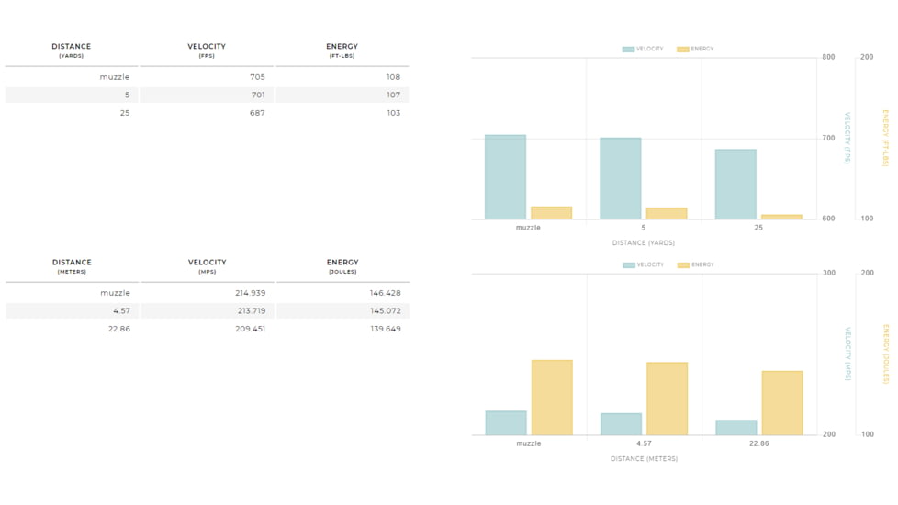
Task: Toggle the ENERGY legend in yards chart
Action: (x=695, y=49)
